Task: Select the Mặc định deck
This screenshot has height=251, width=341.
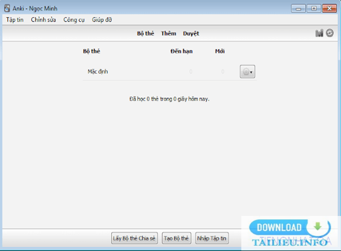Action: click(98, 72)
